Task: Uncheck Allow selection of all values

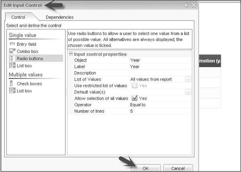Action: coord(135,98)
